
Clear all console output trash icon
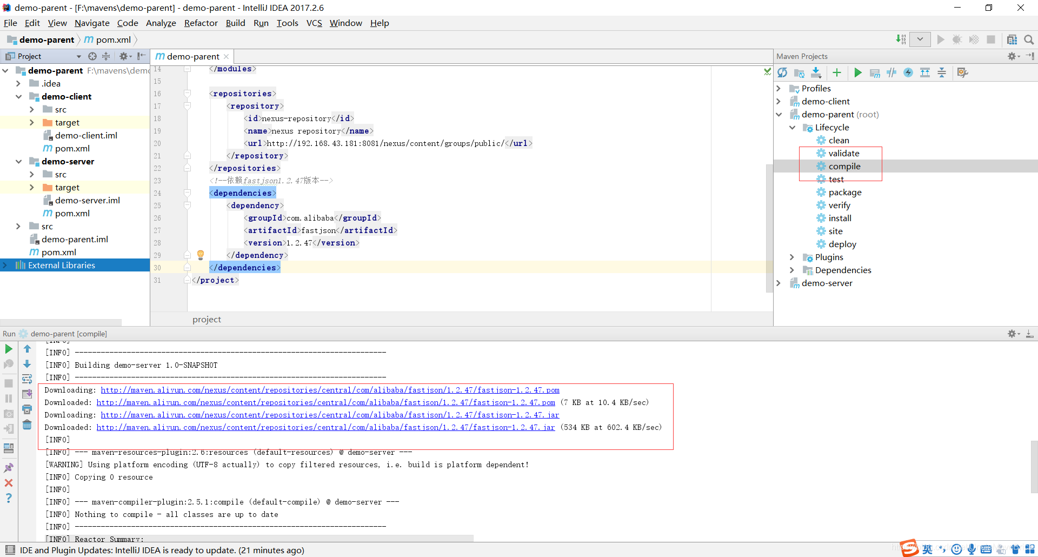click(27, 425)
